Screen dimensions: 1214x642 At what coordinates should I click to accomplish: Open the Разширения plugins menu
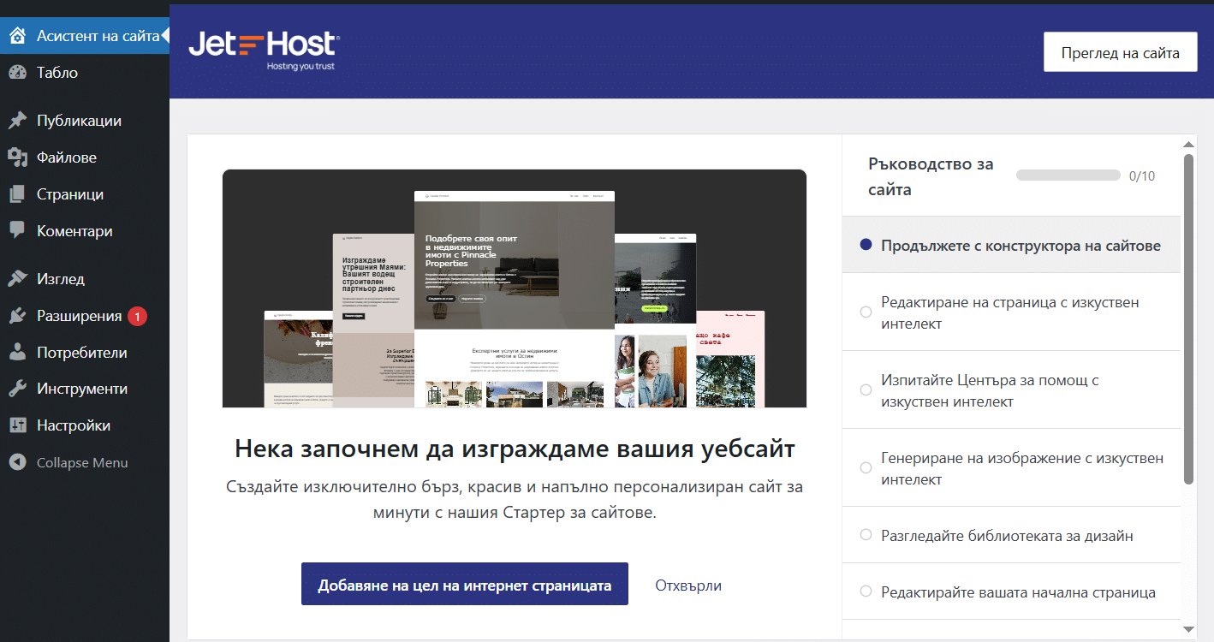tap(79, 316)
